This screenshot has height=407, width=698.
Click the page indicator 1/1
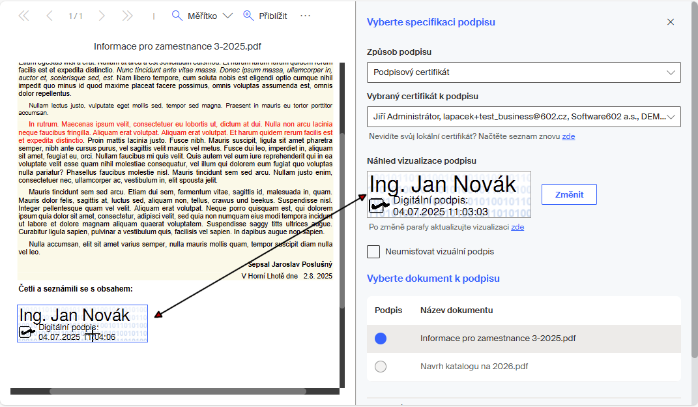[75, 16]
